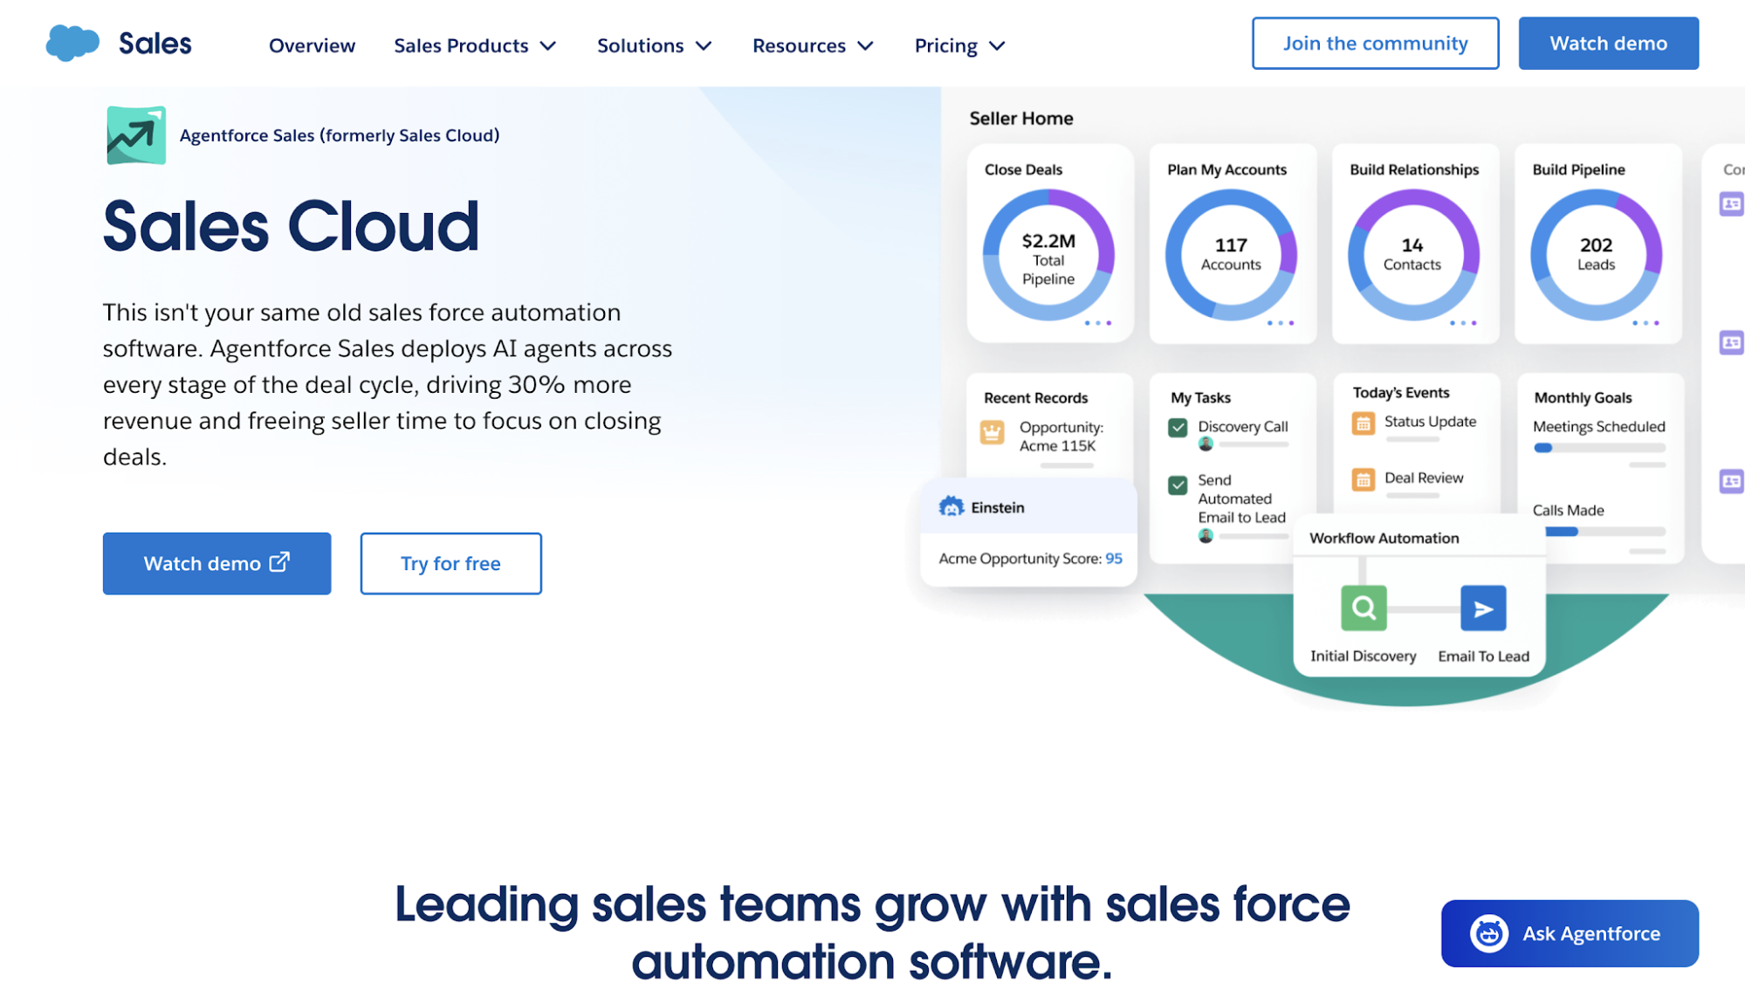Click the My Tasks card title

point(1200,397)
